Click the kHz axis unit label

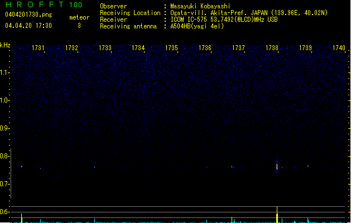[x=5, y=45]
